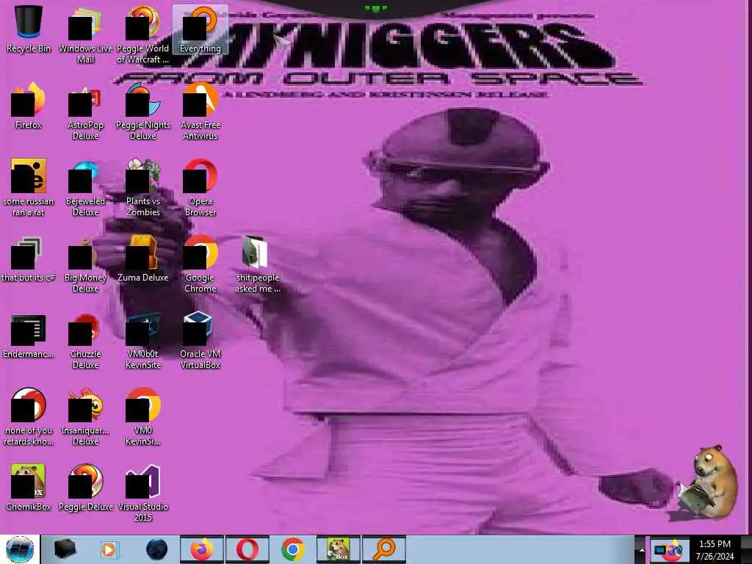Click the black cube taskbar icon
The image size is (752, 564).
65,549
